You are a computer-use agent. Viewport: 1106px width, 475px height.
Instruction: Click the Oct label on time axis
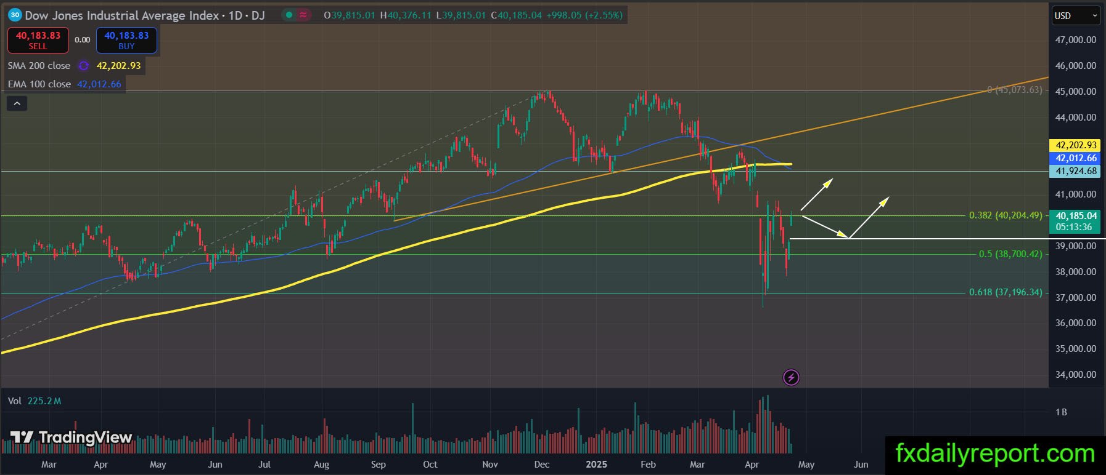[x=430, y=465]
